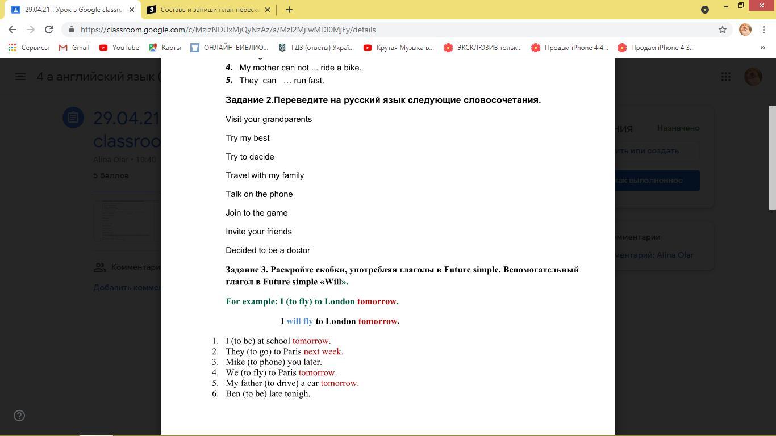Go back to the previous page
Viewport: 776px width, 436px height.
(x=12, y=30)
